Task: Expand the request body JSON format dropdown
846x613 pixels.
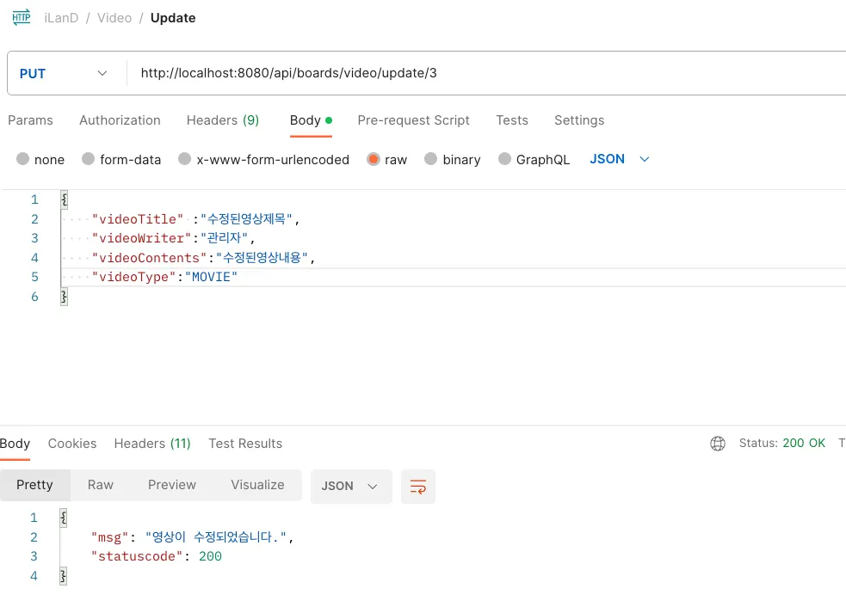Action: (x=620, y=159)
